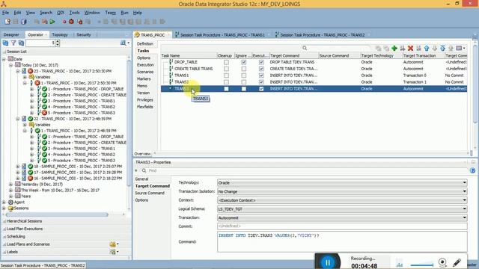Click the column selector icon in Tasks toolbar
The image size is (479, 269).
pyautogui.click(x=460, y=48)
